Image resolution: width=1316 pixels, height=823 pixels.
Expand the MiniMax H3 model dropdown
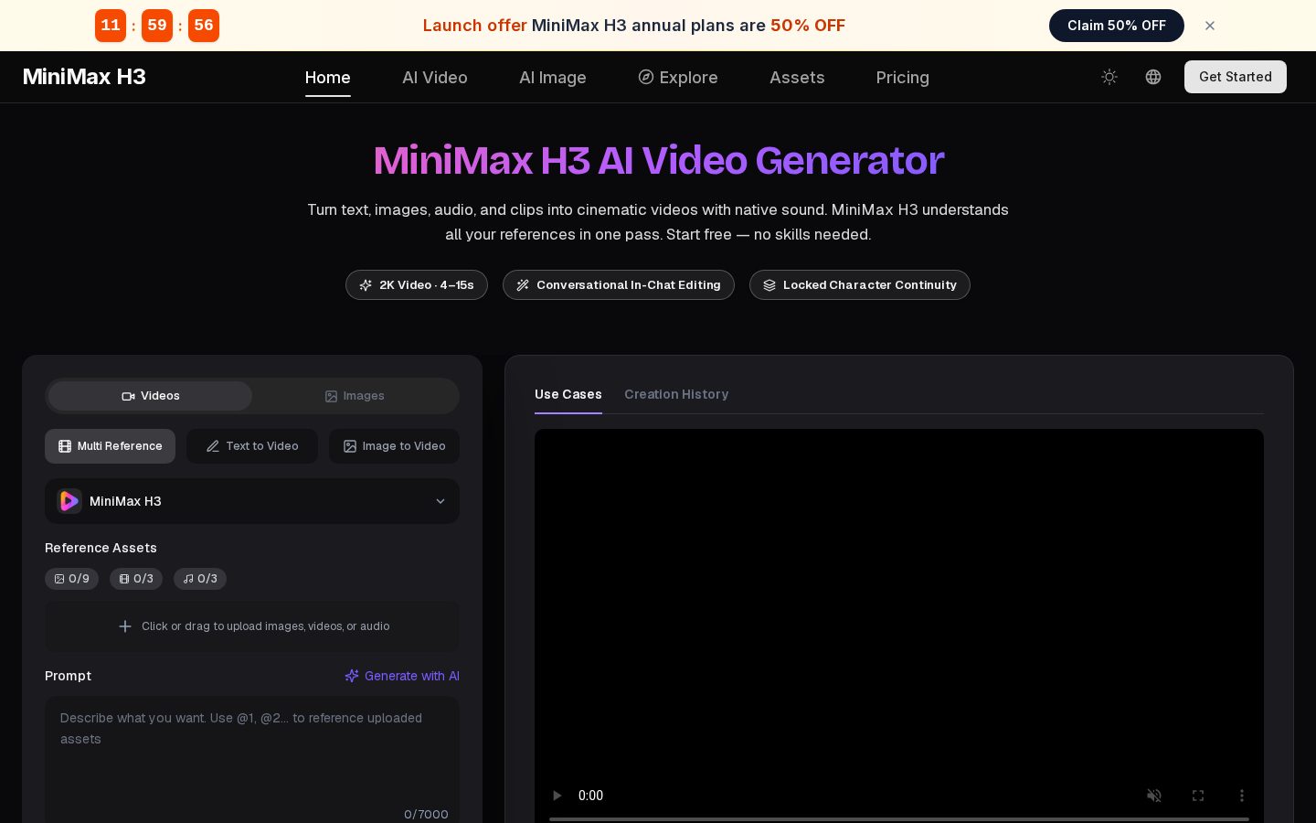252,501
